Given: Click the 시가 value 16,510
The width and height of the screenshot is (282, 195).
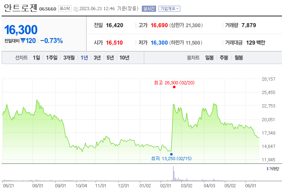Looking at the screenshot, I should pyautogui.click(x=114, y=43).
